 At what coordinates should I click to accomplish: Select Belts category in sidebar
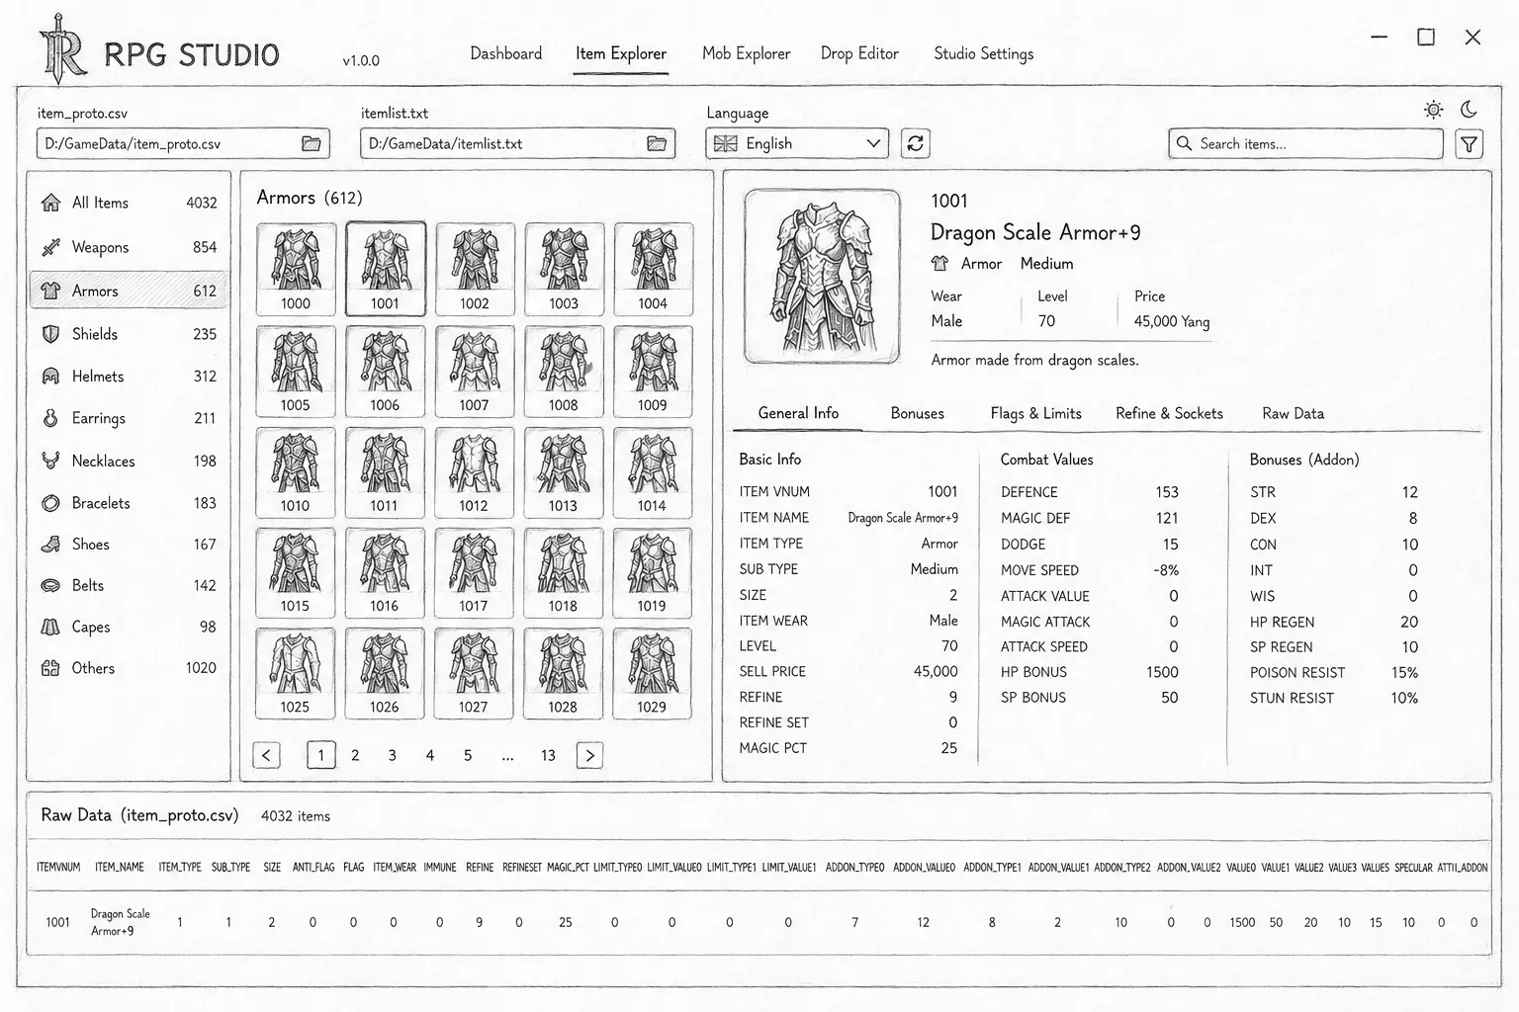pyautogui.click(x=129, y=585)
